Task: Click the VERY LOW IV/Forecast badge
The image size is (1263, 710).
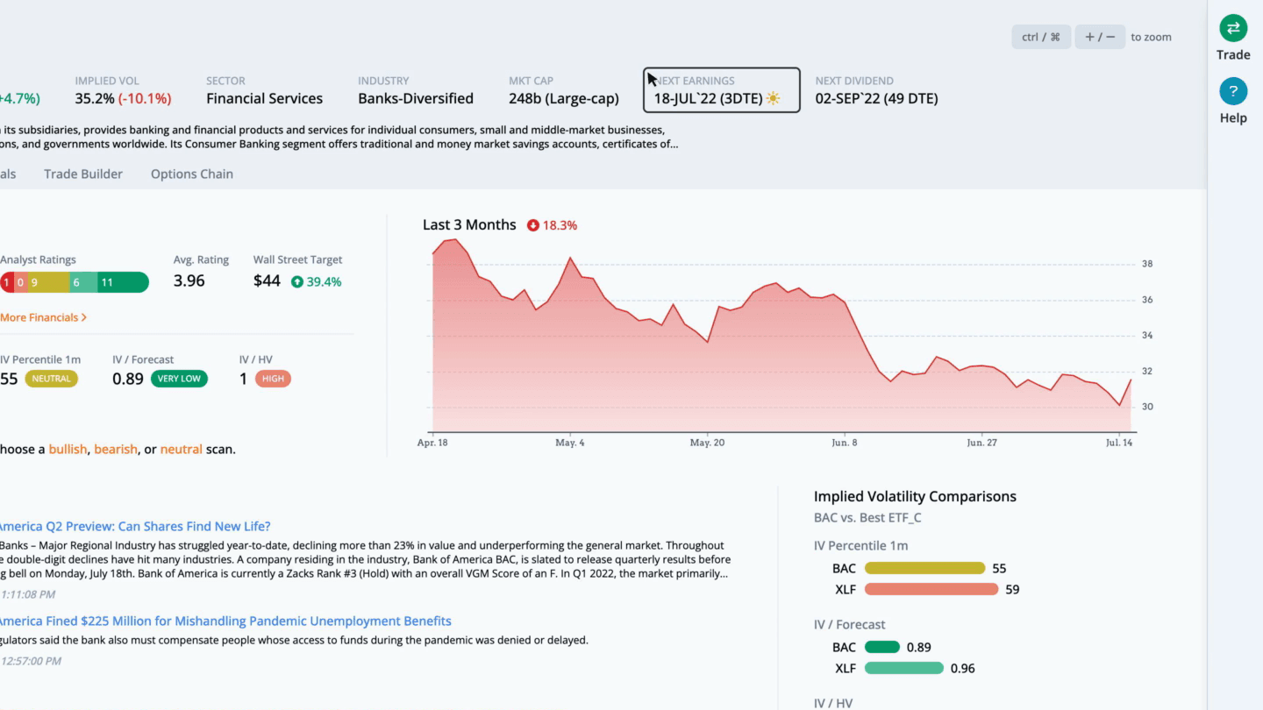Action: (179, 379)
